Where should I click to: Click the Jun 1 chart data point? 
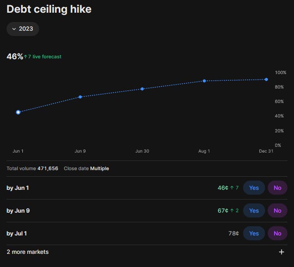pyautogui.click(x=18, y=112)
